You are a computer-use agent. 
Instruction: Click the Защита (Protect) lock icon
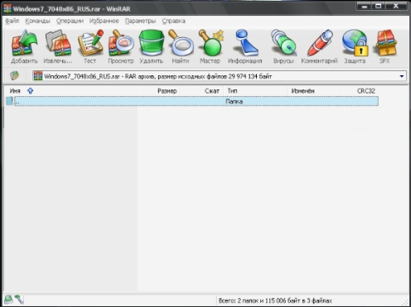[355, 46]
